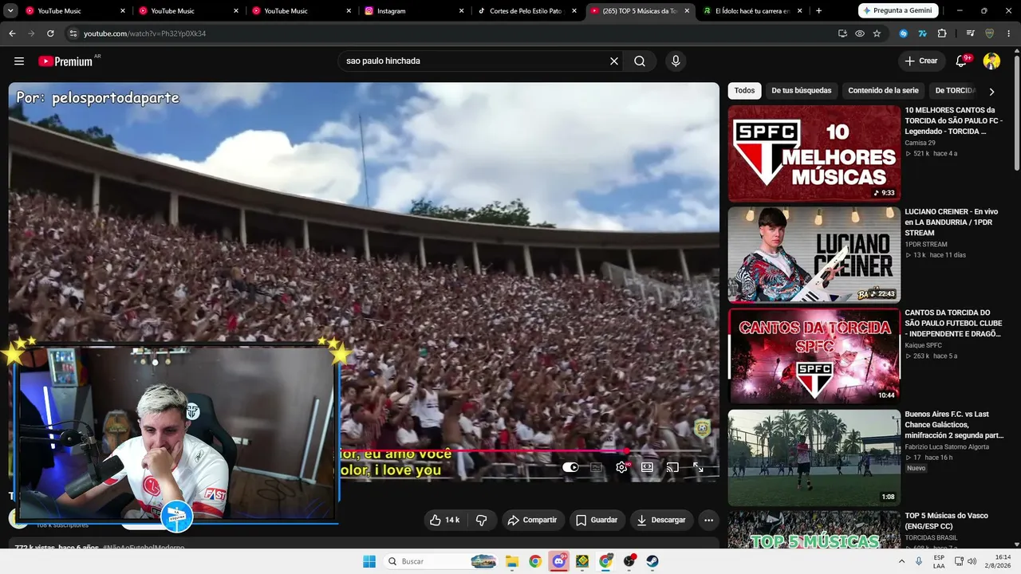Open the tab search dropdown
The height and width of the screenshot is (574, 1021).
(x=10, y=11)
